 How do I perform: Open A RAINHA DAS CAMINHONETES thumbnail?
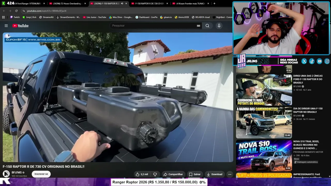point(264,123)
